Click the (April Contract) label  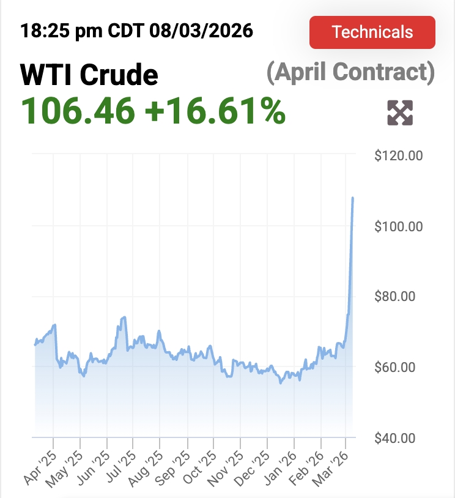[350, 73]
